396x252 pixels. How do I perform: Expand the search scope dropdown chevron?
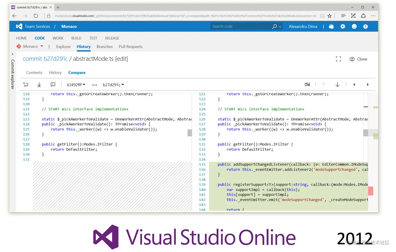pyautogui.click(x=280, y=27)
